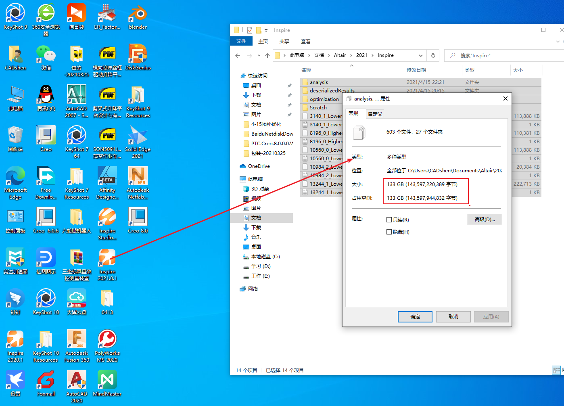The height and width of the screenshot is (406, 564).
Task: Click the 高级(D)... button
Action: (485, 220)
